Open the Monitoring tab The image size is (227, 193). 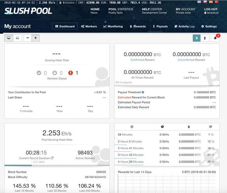click(113, 26)
